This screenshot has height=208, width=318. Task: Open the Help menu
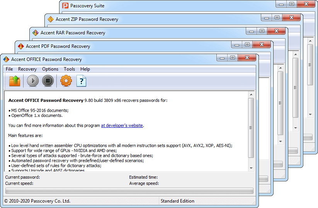click(85, 69)
